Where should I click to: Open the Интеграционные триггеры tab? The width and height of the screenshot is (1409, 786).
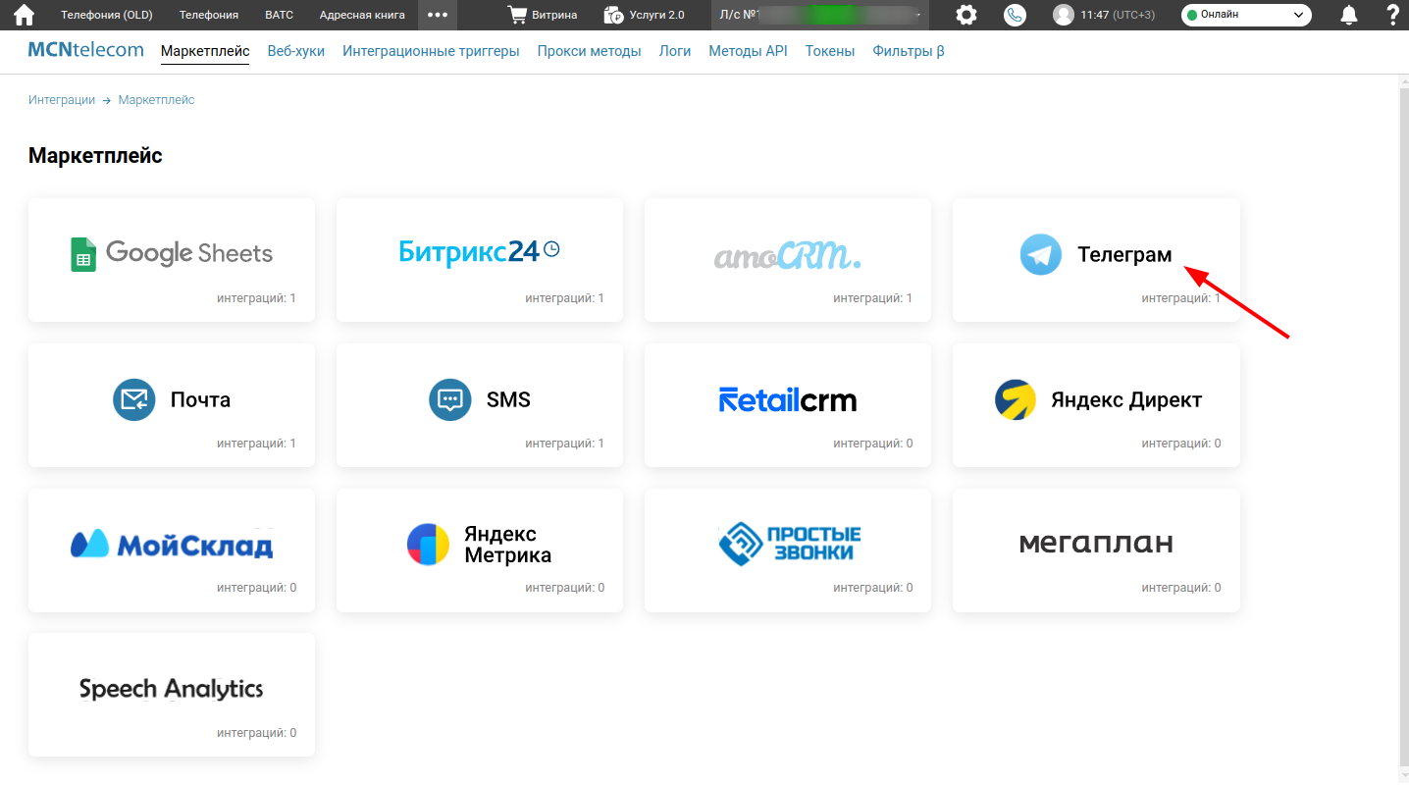point(431,51)
